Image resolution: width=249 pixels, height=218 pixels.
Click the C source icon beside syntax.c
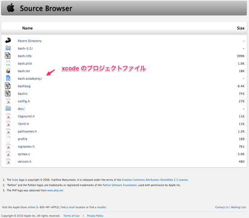[8, 154]
